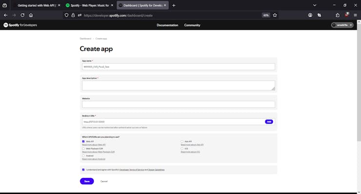
Task: Open the Developer Terms of Service link
Action: 132,170
